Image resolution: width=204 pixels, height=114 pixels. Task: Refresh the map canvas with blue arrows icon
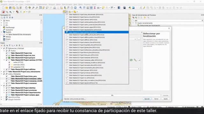point(75,8)
